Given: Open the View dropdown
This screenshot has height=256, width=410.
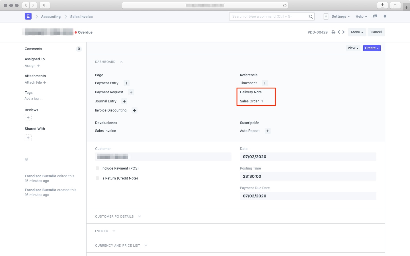Looking at the screenshot, I should pyautogui.click(x=353, y=48).
